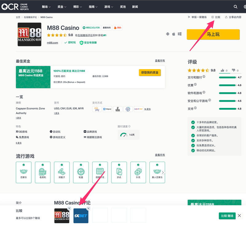Click 查看所有 beside 流行游戏
The height and width of the screenshot is (226, 246).
tap(160, 155)
